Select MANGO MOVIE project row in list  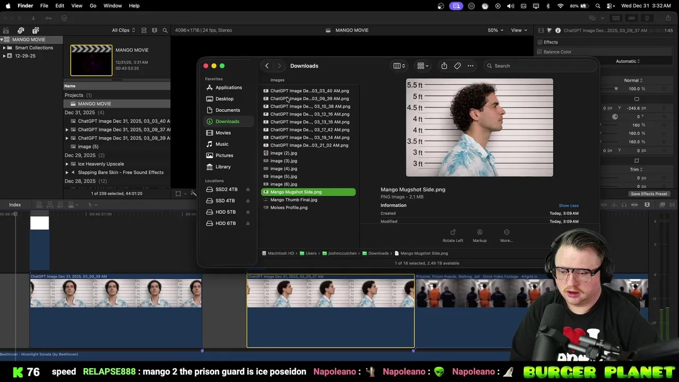(117, 104)
